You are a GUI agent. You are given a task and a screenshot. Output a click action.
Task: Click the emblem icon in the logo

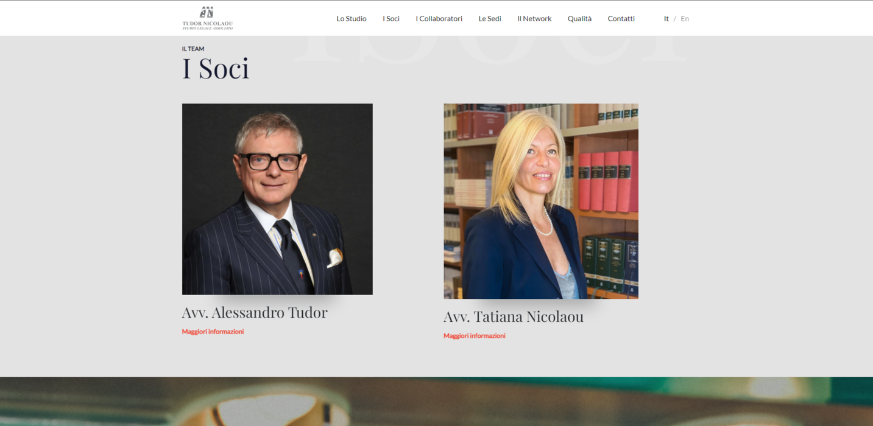(207, 12)
